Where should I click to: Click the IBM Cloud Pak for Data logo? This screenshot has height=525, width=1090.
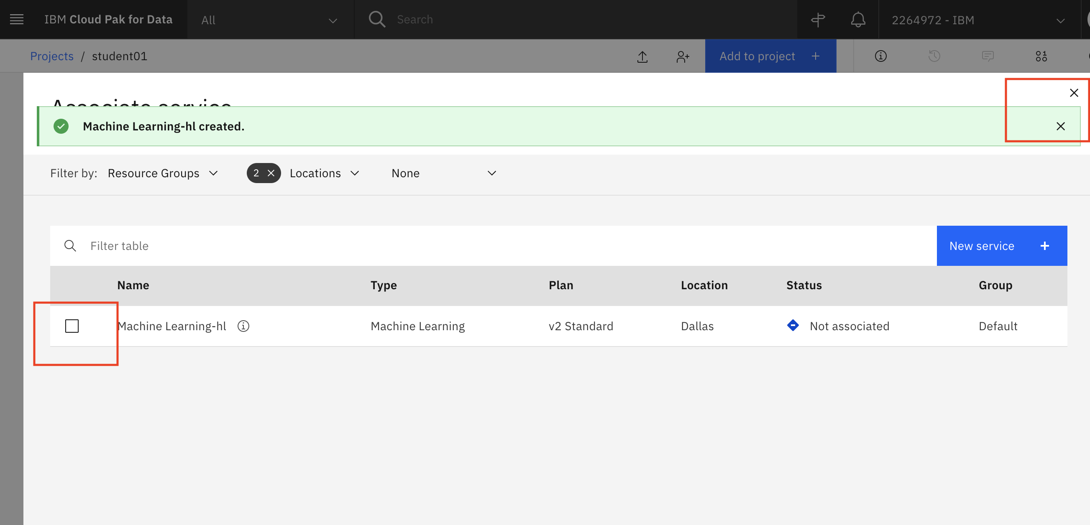click(x=108, y=19)
